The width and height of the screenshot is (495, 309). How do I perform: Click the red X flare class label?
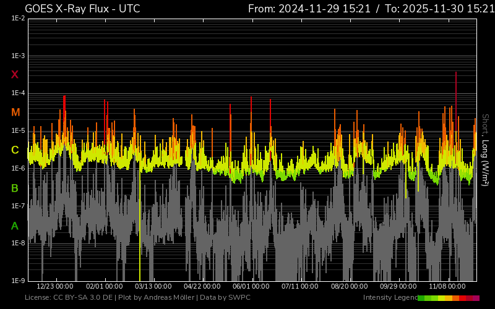(x=15, y=75)
